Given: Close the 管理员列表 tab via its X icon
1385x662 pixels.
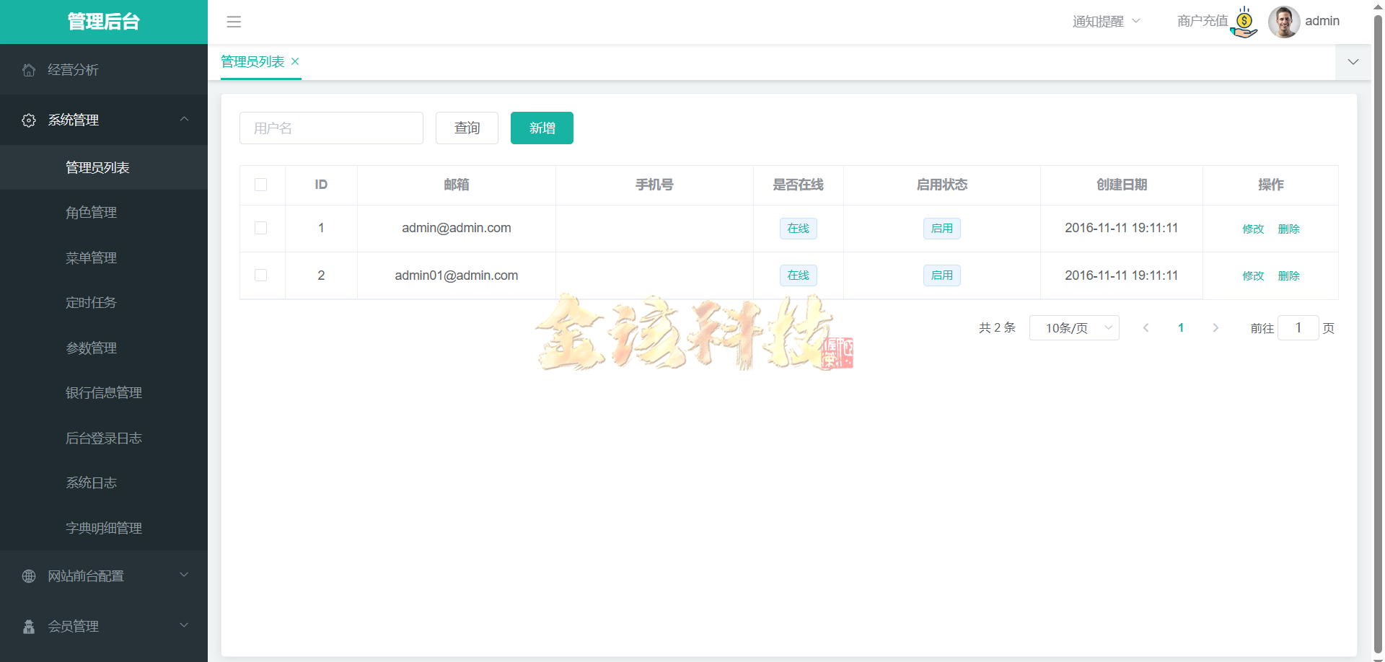Looking at the screenshot, I should coord(294,61).
